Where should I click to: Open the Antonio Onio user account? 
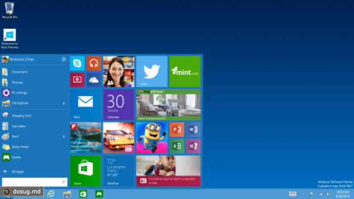18,59
